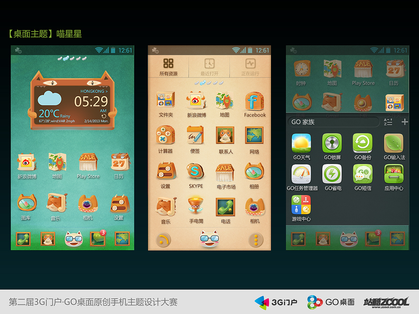Open 音乐 on the left home screen
The image size is (419, 314).
[x=57, y=203]
